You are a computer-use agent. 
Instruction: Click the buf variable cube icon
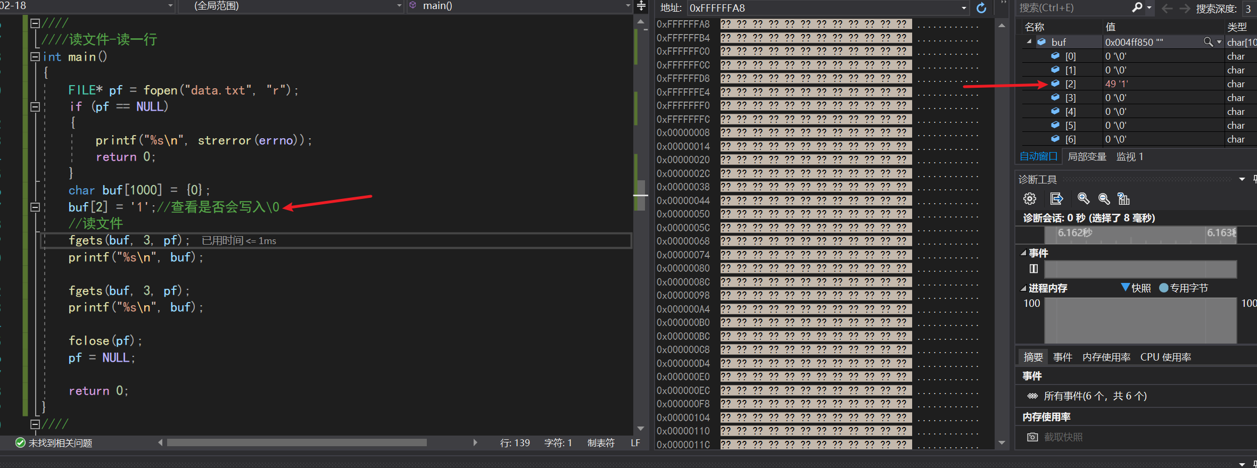(x=1041, y=41)
